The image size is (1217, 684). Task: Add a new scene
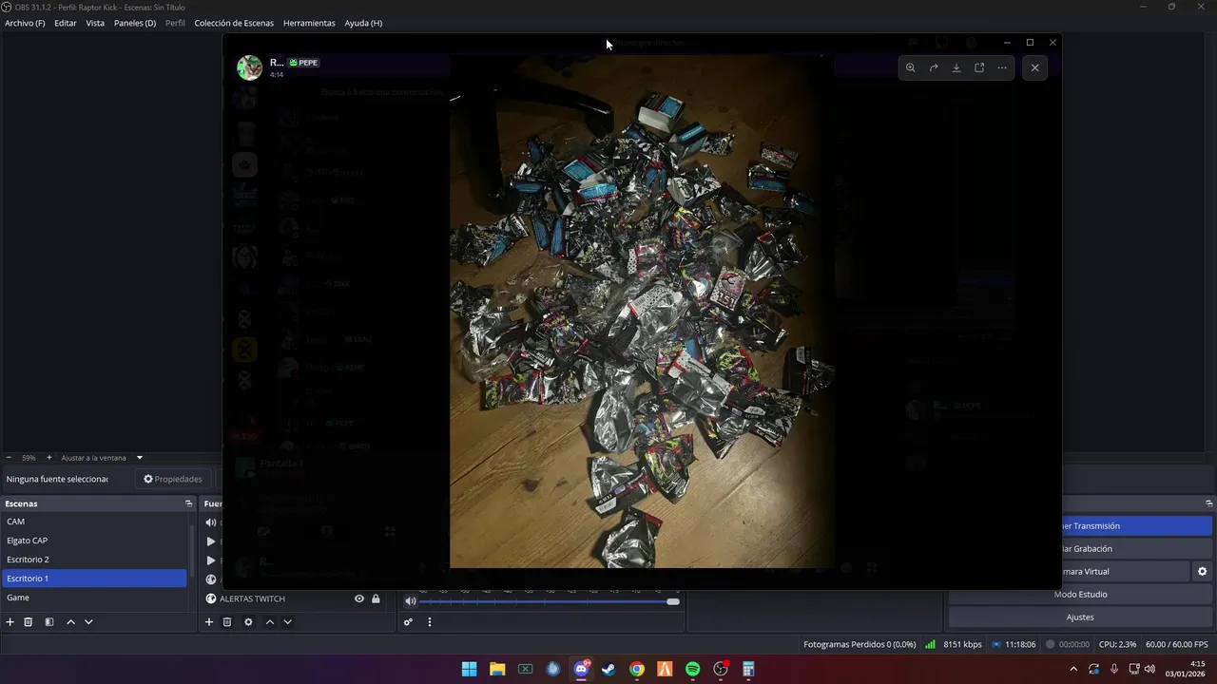coord(10,622)
